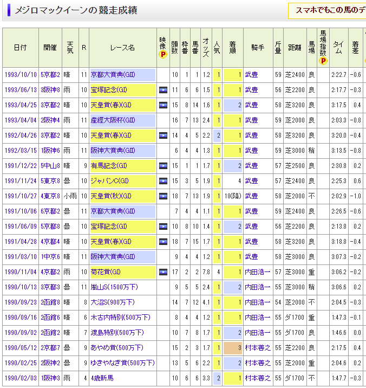Open jockey 武豊 in the 京都大賞典 row
366x388 pixels.
point(252,75)
